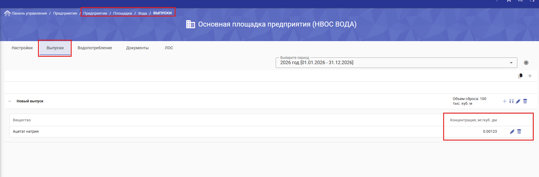Click the home icon in the breadcrumb
Image resolution: width=539 pixels, height=177 pixels.
coord(7,13)
